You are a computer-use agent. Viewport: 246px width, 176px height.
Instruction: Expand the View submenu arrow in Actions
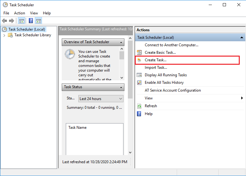242,98
